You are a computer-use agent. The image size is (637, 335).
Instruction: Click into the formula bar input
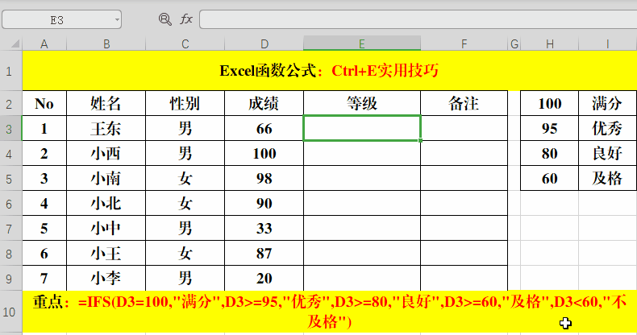point(418,19)
